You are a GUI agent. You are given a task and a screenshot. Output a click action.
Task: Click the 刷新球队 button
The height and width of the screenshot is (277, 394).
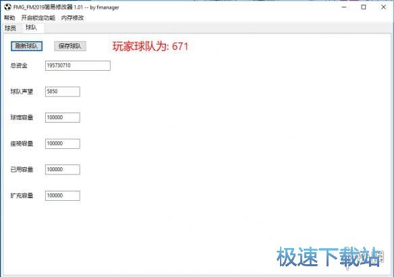26,46
